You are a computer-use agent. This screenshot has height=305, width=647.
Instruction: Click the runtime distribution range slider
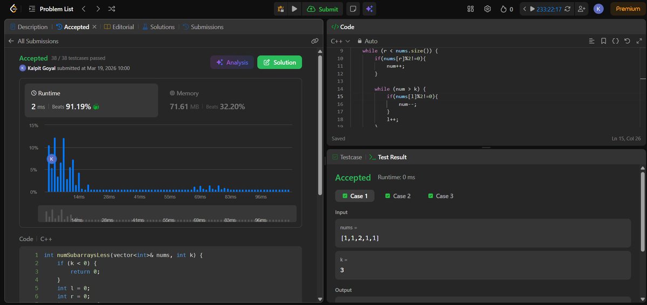tap(167, 213)
